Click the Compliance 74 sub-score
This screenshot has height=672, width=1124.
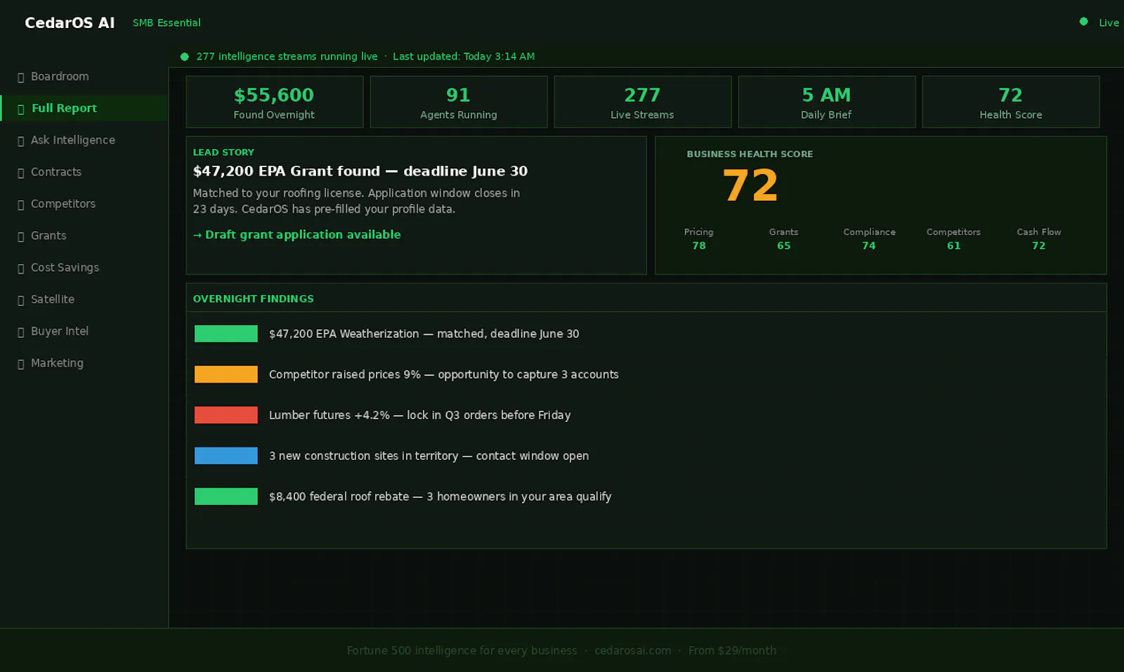869,239
